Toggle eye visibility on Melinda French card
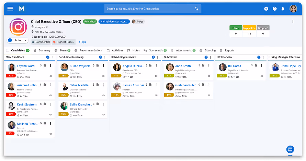The width and height of the screenshot is (306, 161). [x=50, y=134]
